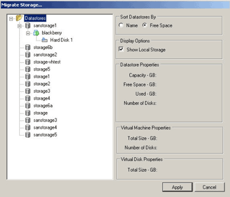Click the storage5 datastore icon
This screenshot has height=197, width=230.
tap(28, 69)
